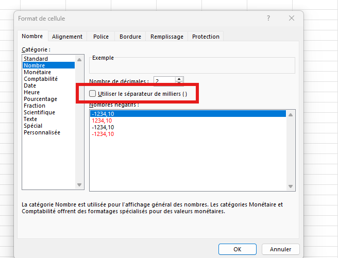This screenshot has width=338, height=258.
Task: Open the Protection tab
Action: (x=206, y=37)
